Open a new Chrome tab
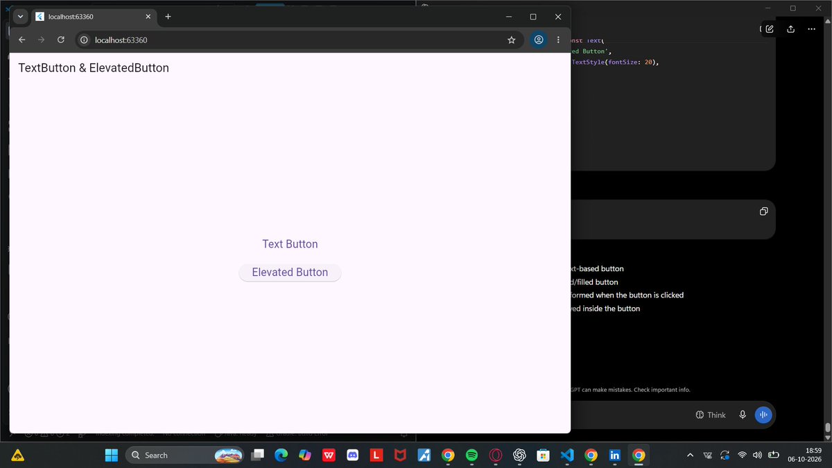Image resolution: width=832 pixels, height=468 pixels. coord(168,17)
